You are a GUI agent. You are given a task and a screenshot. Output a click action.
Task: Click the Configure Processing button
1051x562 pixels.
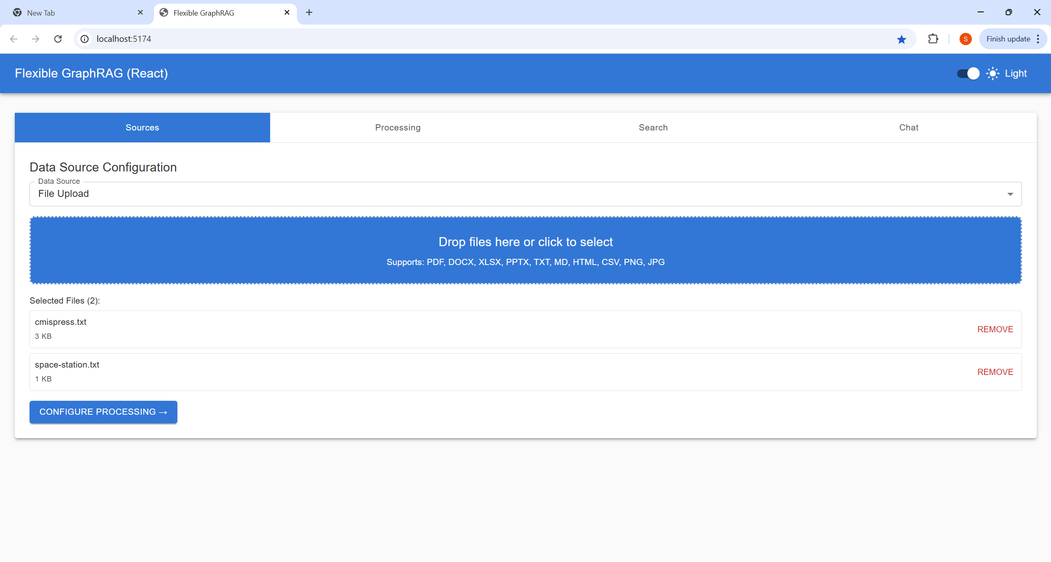click(x=103, y=412)
